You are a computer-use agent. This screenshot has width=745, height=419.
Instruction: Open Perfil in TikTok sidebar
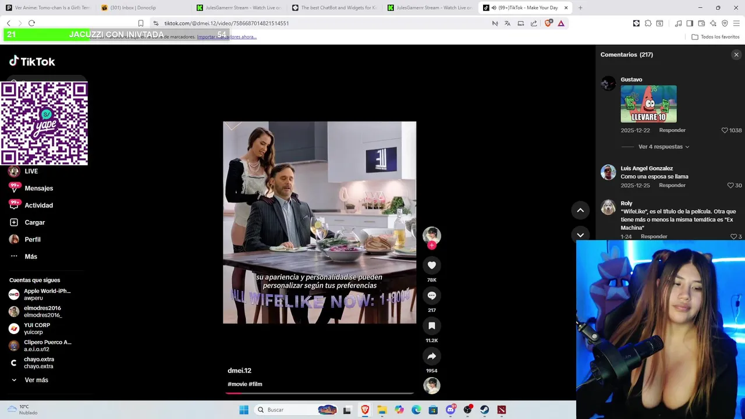coord(33,240)
